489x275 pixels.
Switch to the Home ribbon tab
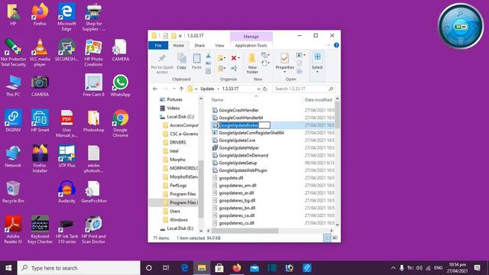[178, 46]
